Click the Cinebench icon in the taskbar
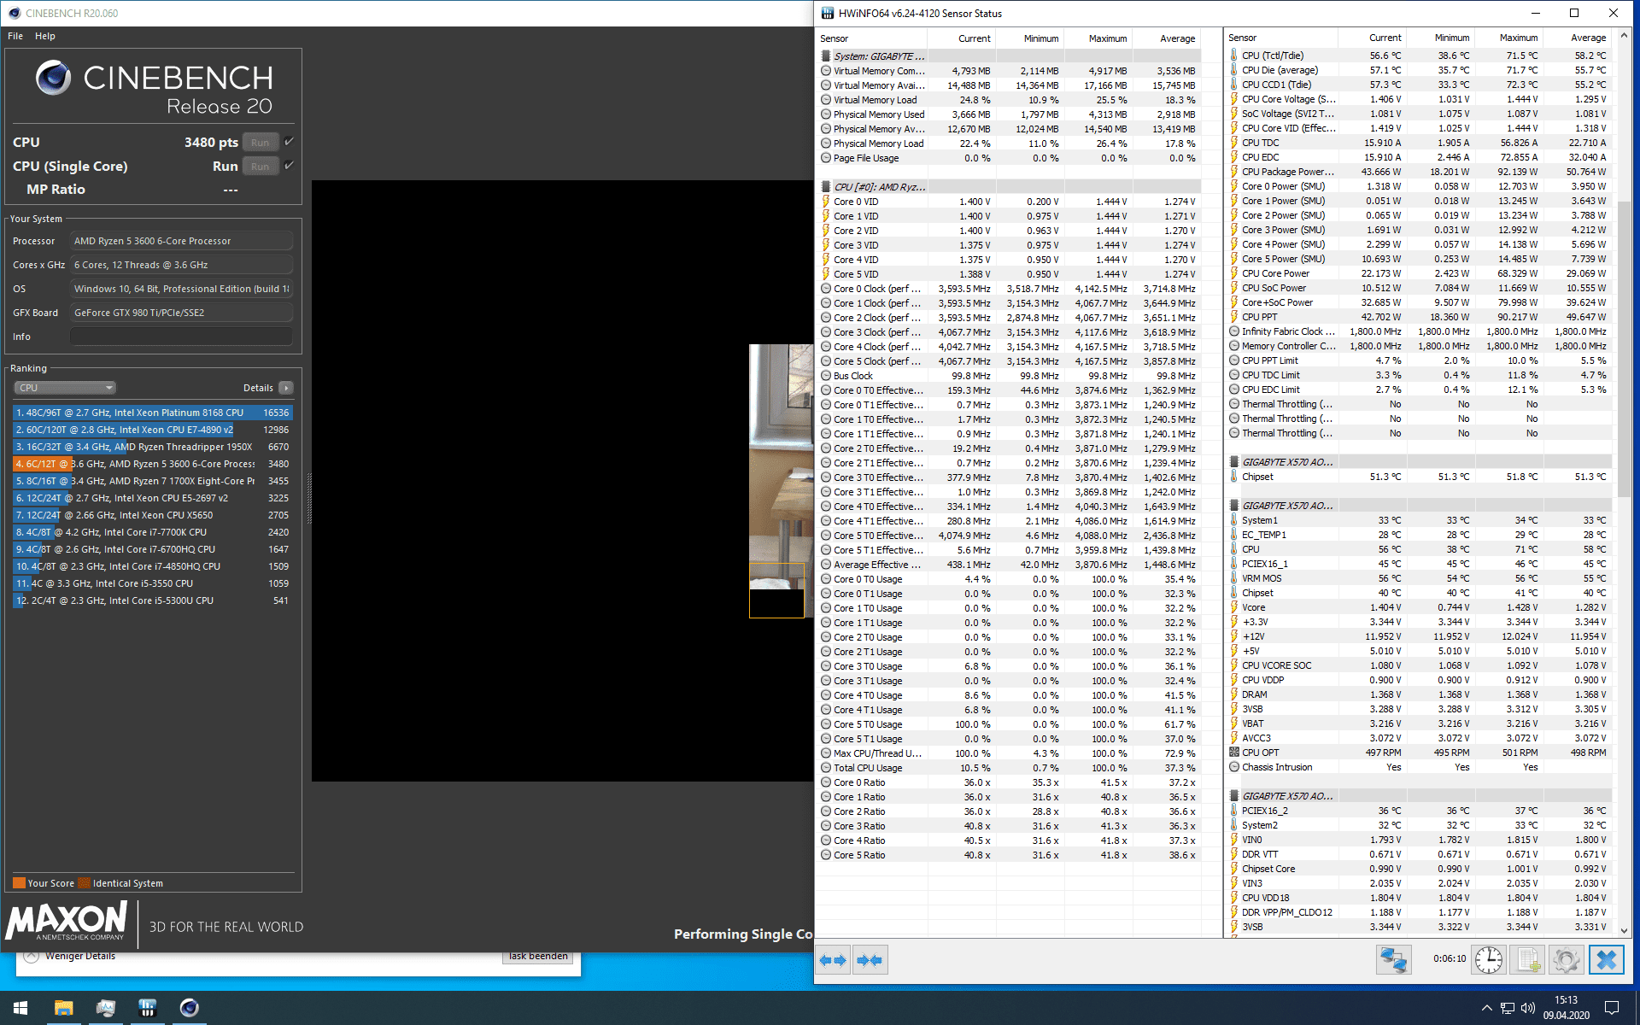 [x=189, y=1008]
